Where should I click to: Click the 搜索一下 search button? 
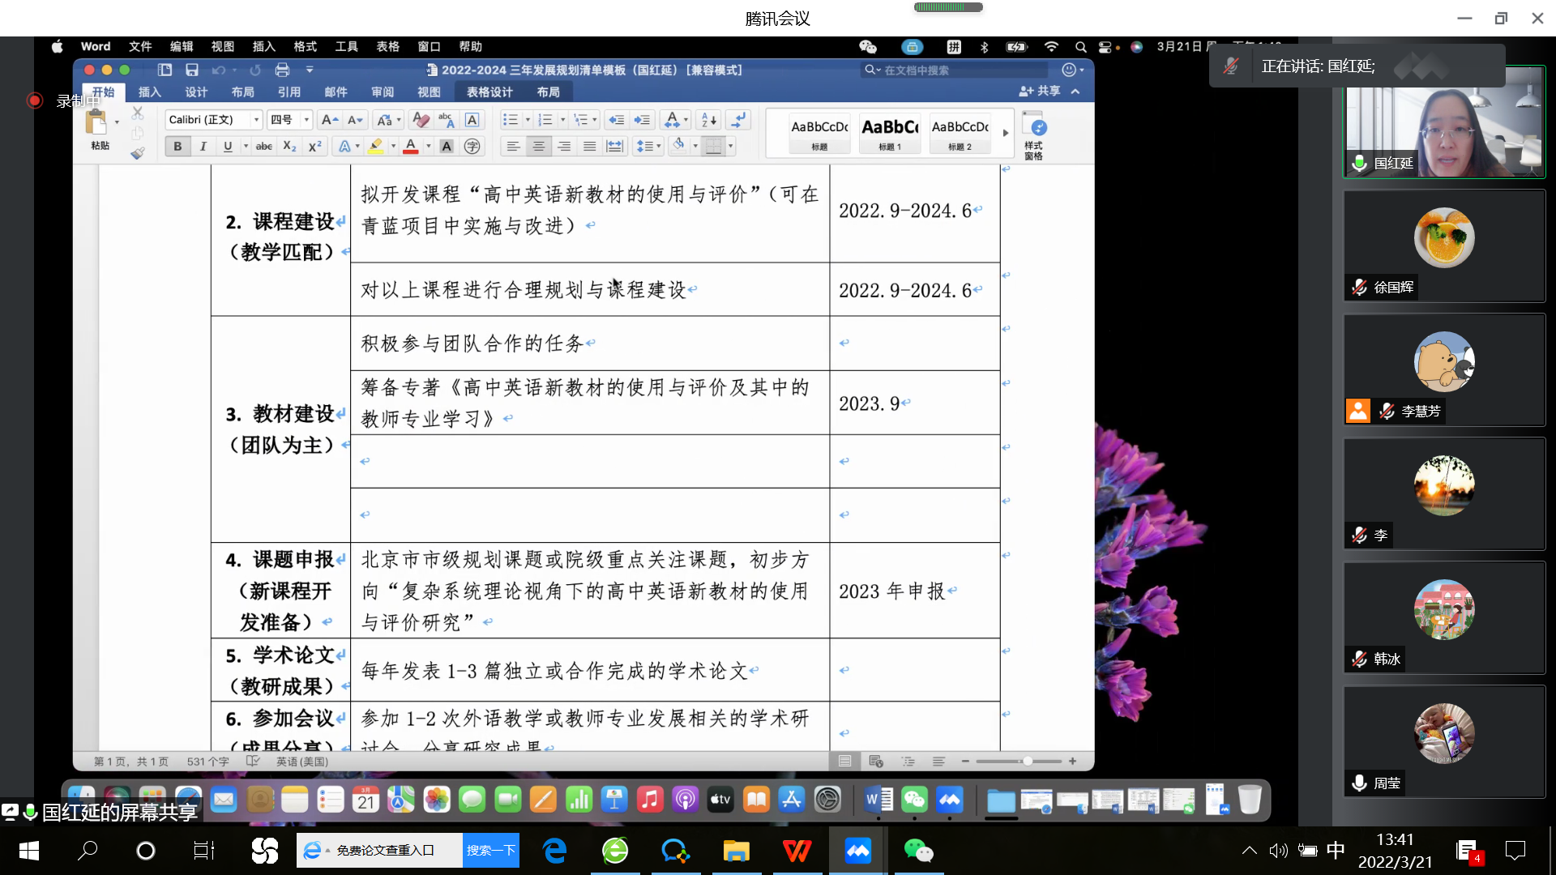point(490,850)
